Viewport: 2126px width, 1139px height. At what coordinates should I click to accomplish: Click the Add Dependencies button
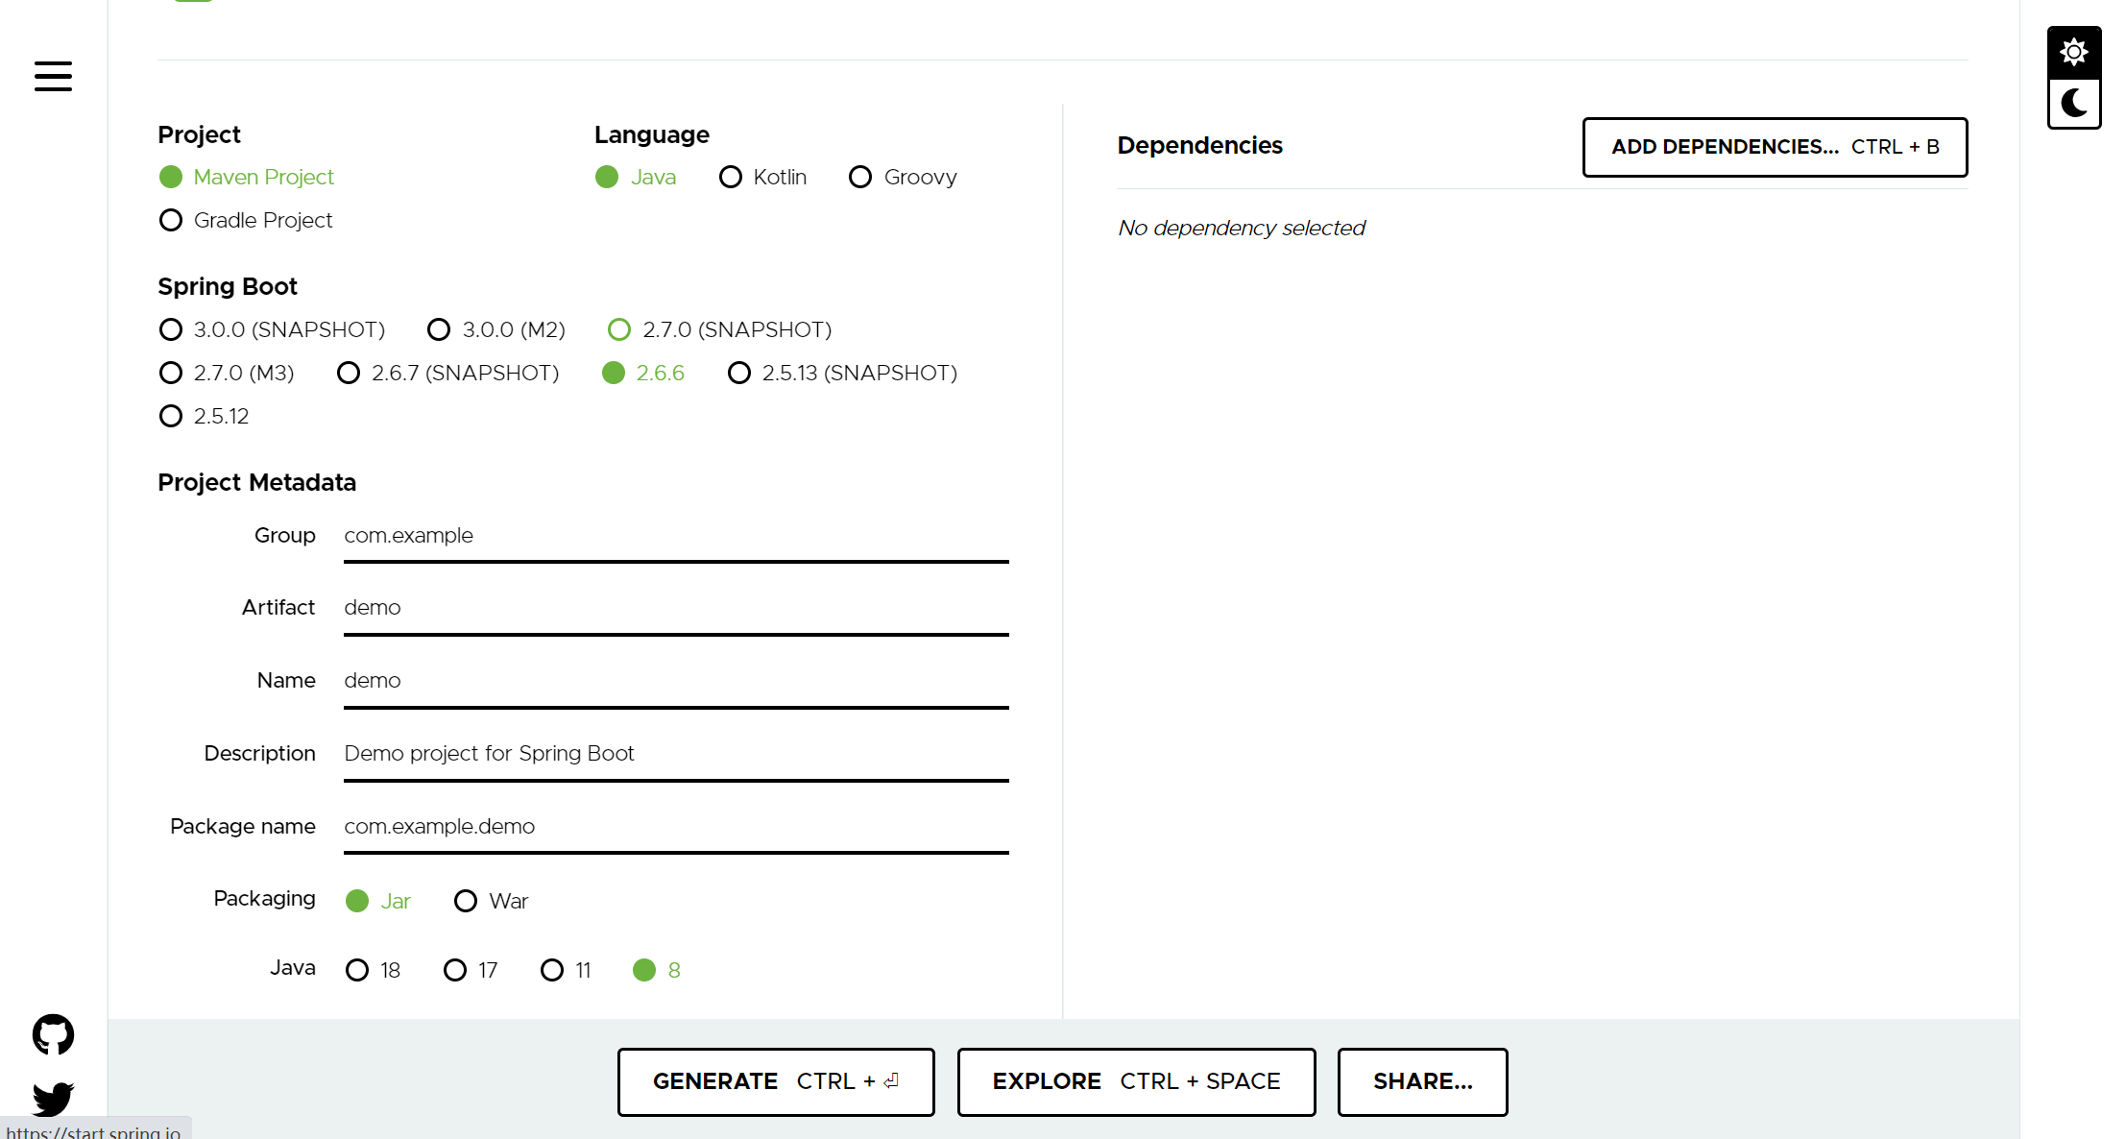(1775, 147)
